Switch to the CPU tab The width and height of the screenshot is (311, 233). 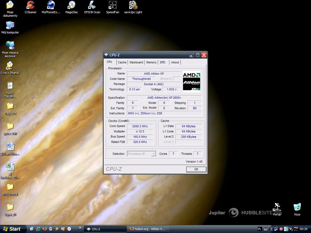109,62
